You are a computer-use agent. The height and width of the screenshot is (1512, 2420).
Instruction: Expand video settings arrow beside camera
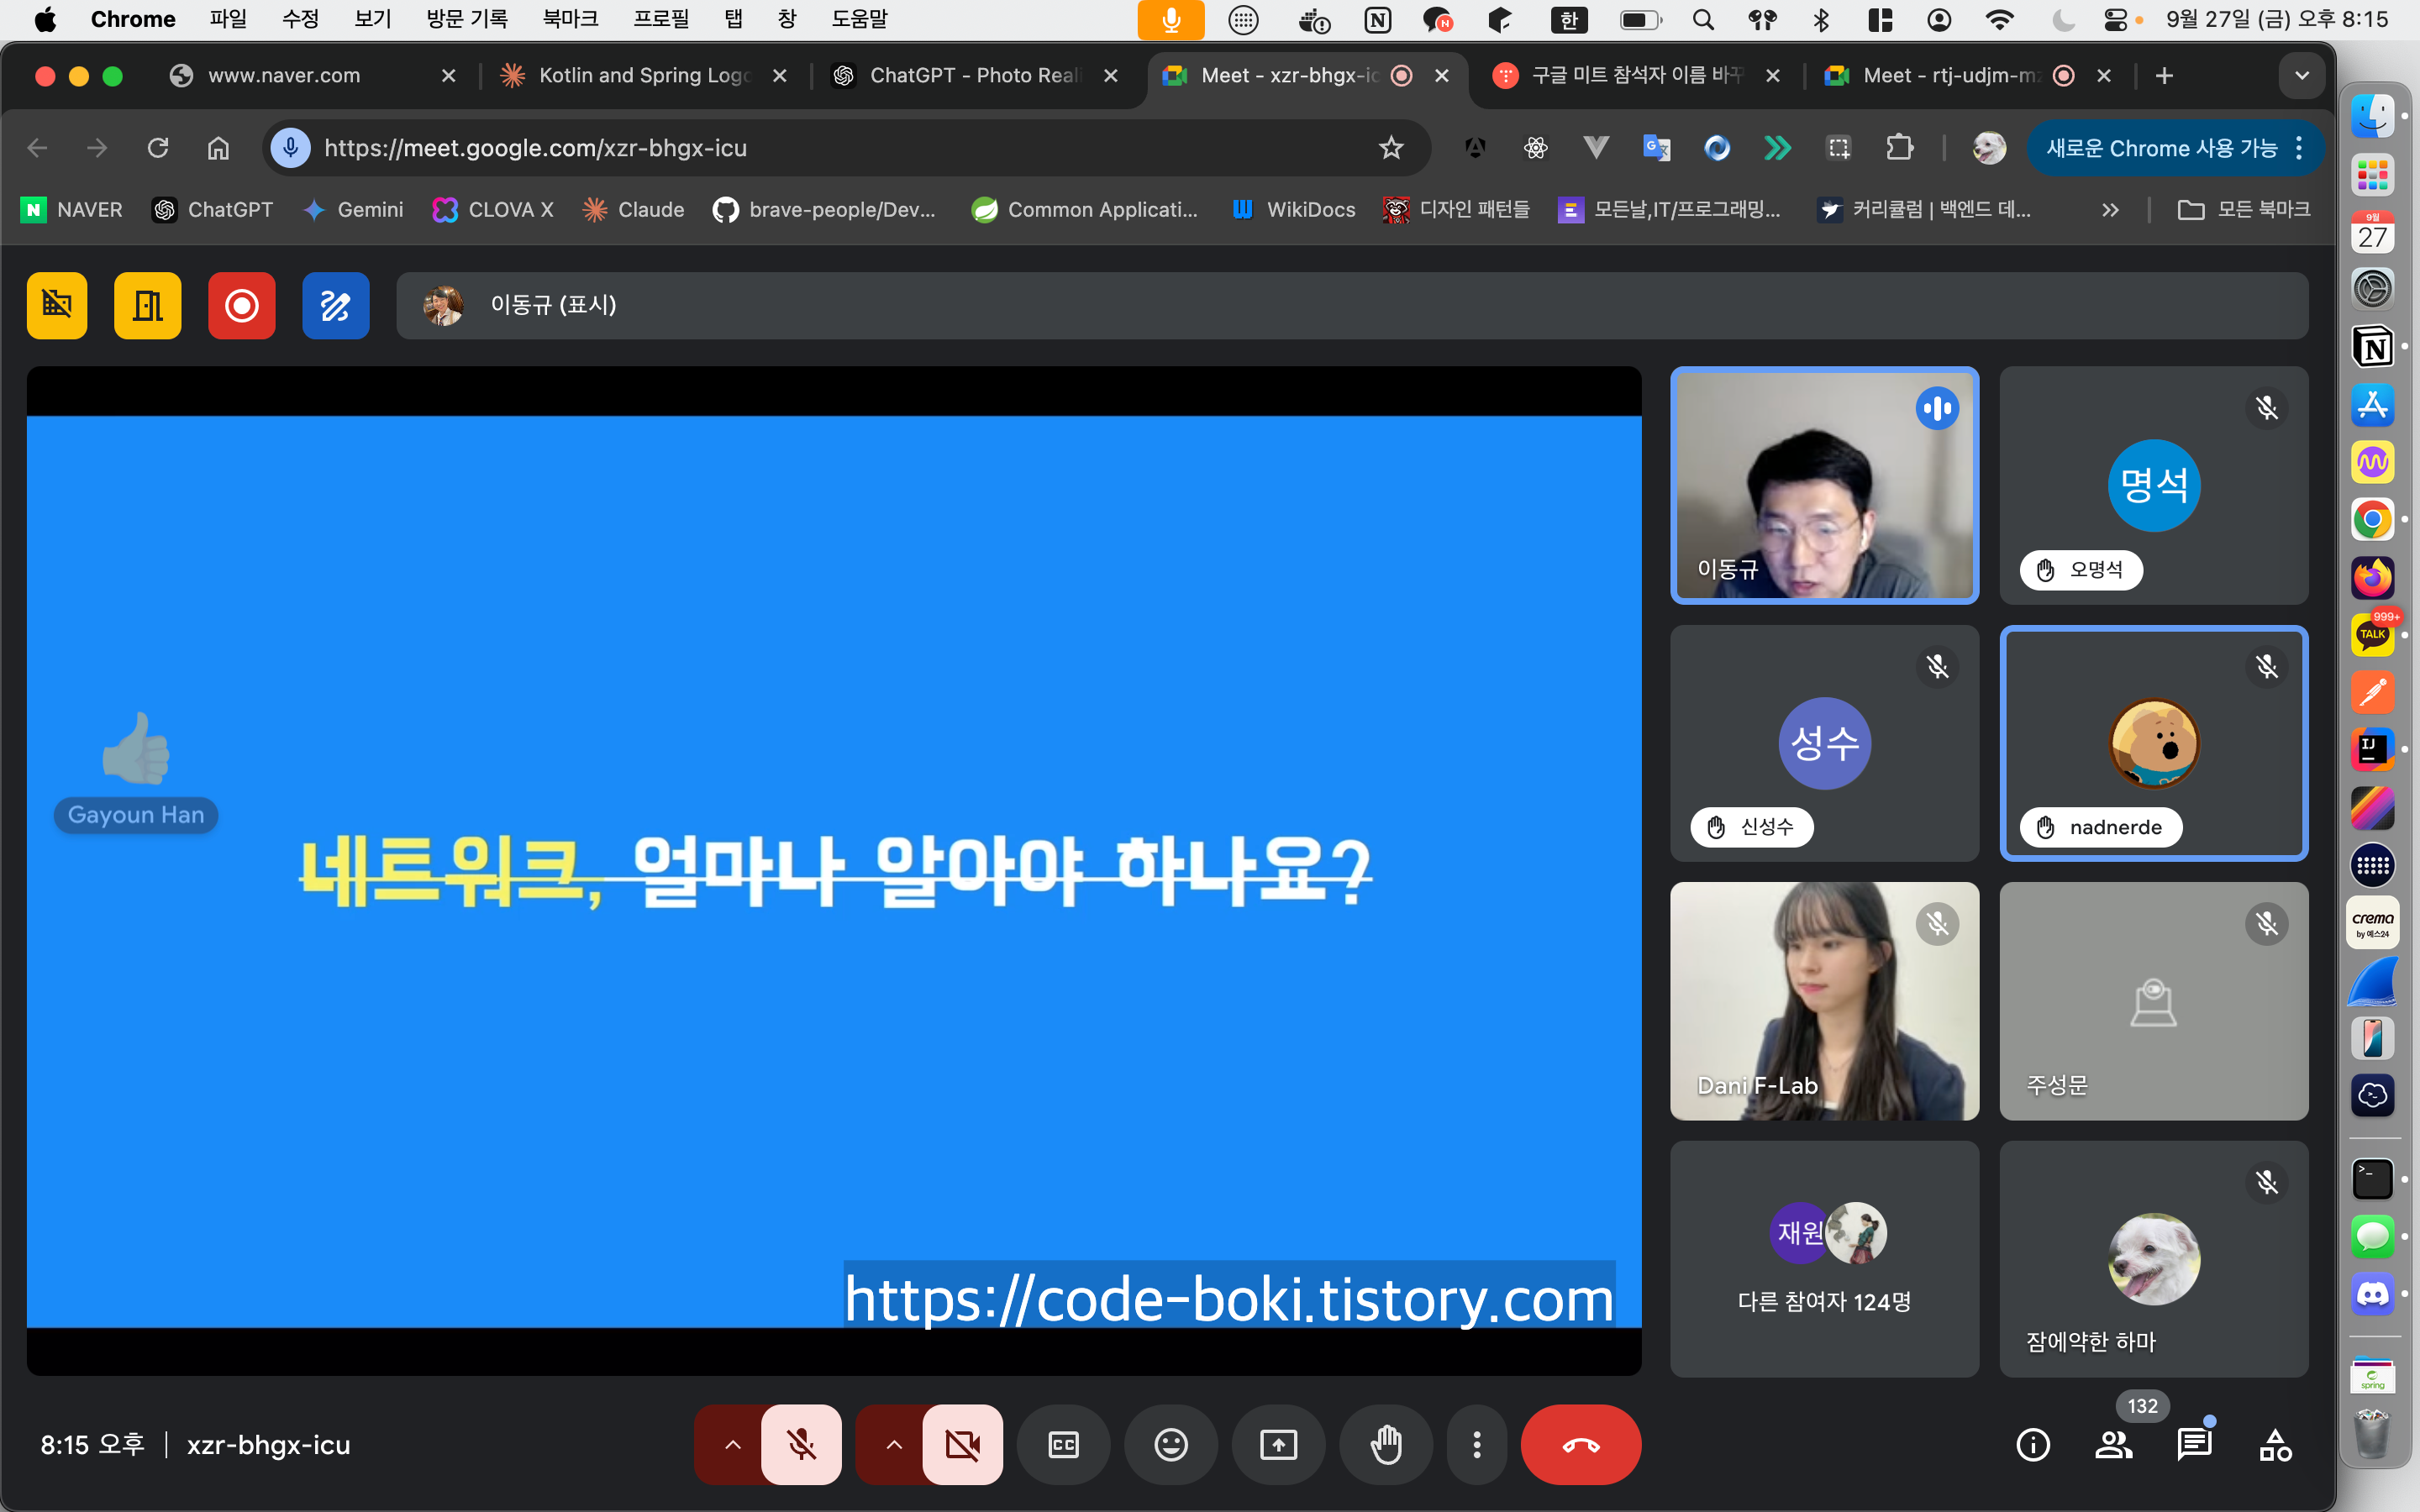pos(894,1445)
